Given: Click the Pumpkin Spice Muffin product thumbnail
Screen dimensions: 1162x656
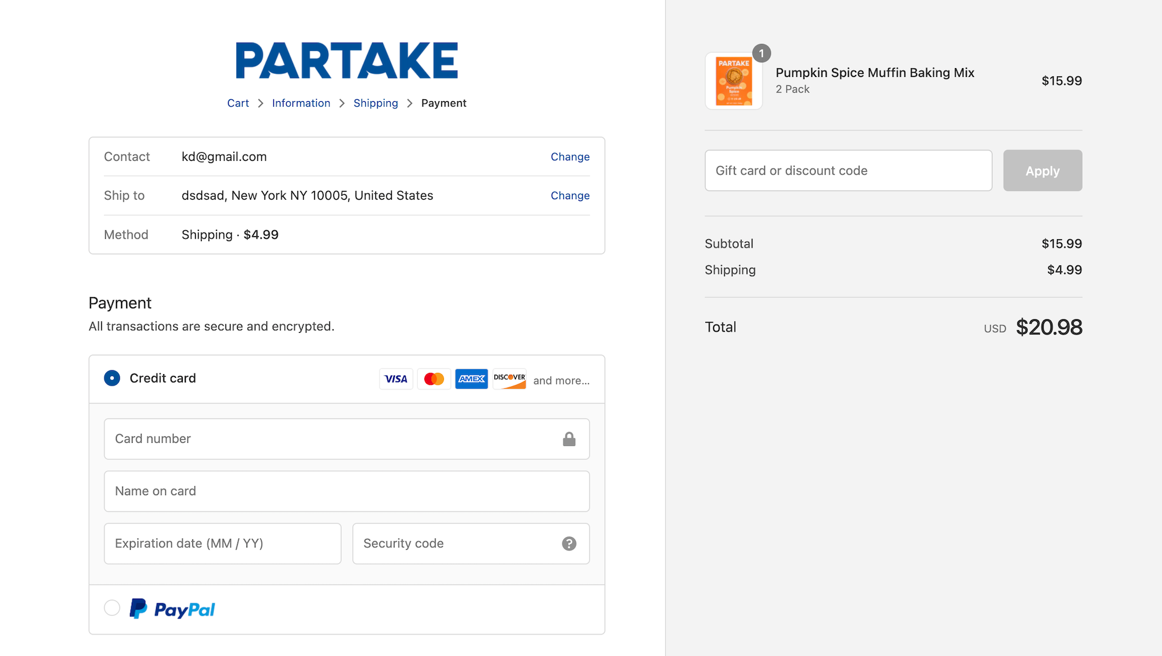Looking at the screenshot, I should coord(734,81).
